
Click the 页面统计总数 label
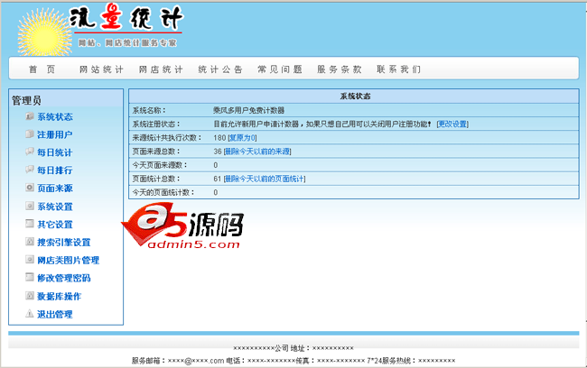[x=156, y=179]
